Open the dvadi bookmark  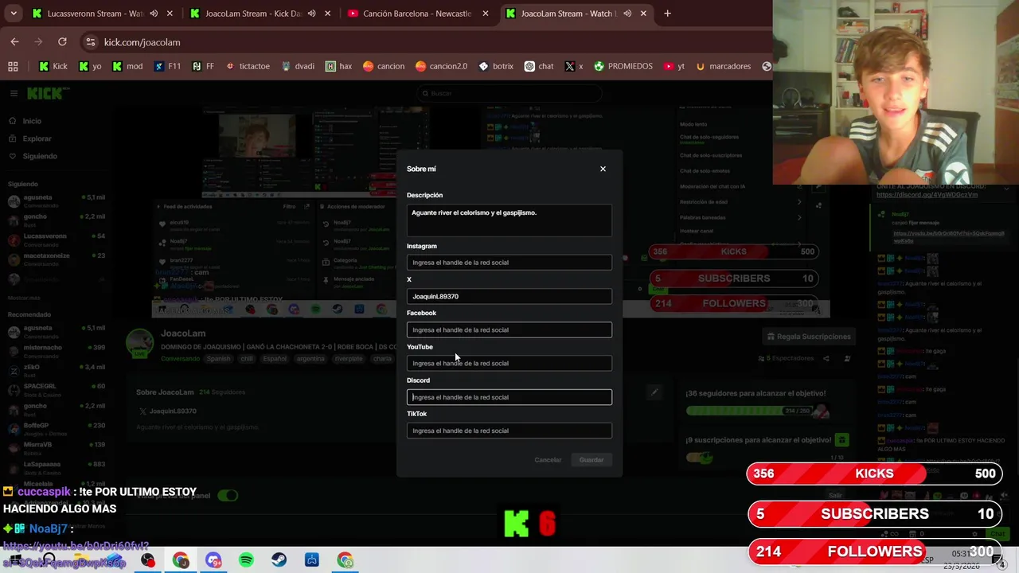pos(298,67)
